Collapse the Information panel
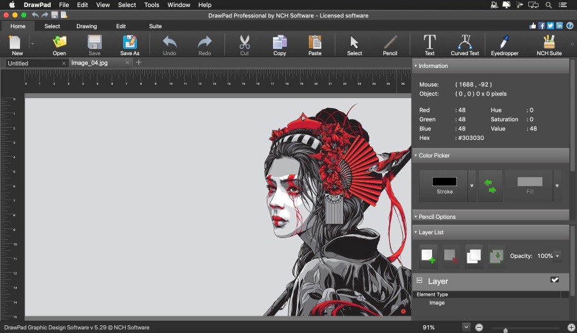 [416, 66]
